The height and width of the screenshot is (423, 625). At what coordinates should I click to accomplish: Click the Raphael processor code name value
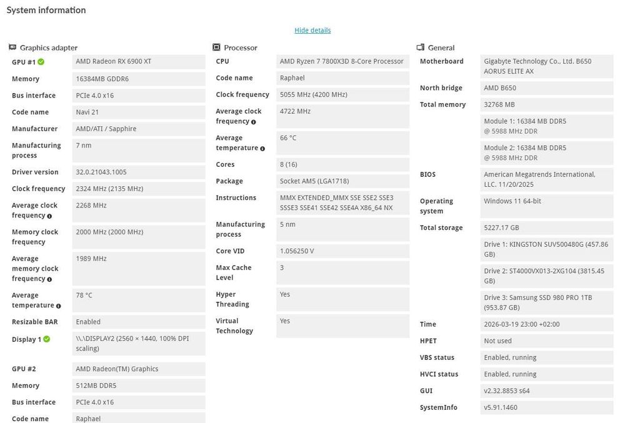coord(342,78)
